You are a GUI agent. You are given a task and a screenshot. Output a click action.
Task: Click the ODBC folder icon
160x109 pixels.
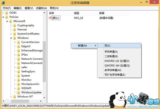[7, 13]
